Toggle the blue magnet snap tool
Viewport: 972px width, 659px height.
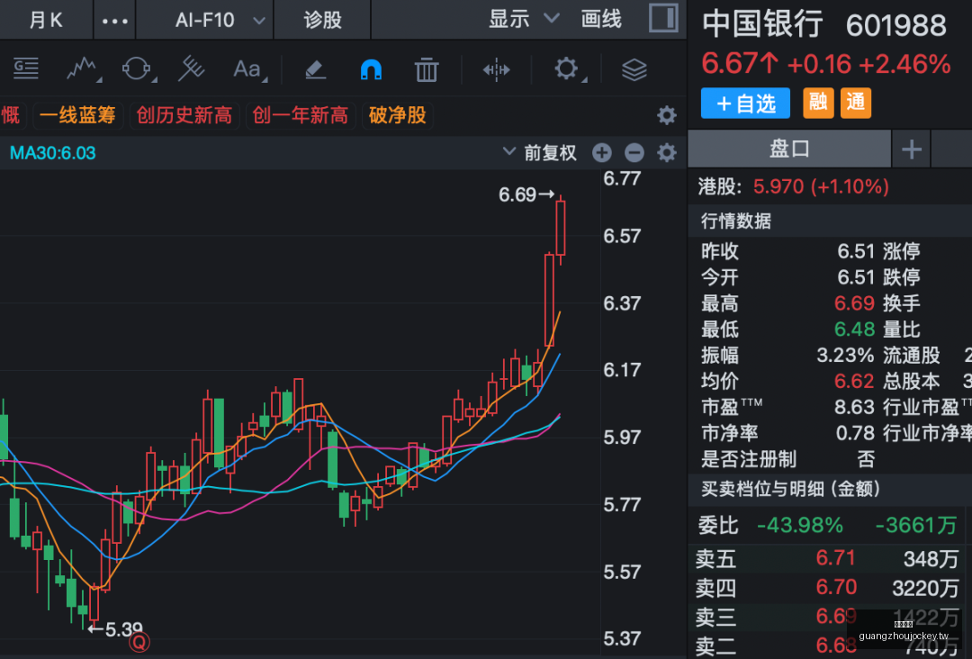(371, 69)
